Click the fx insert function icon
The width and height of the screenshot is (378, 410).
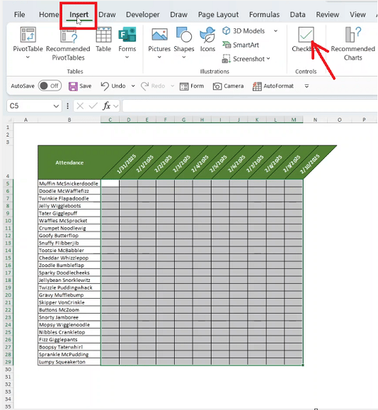click(x=106, y=106)
